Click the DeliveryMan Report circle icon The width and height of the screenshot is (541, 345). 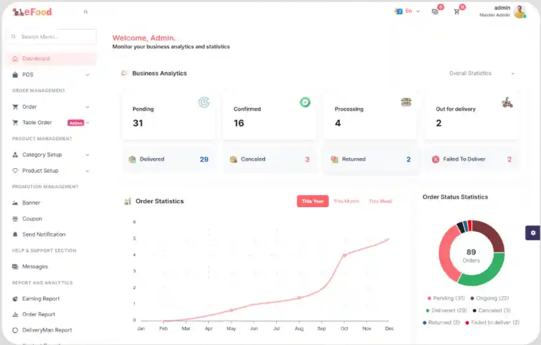(x=15, y=330)
